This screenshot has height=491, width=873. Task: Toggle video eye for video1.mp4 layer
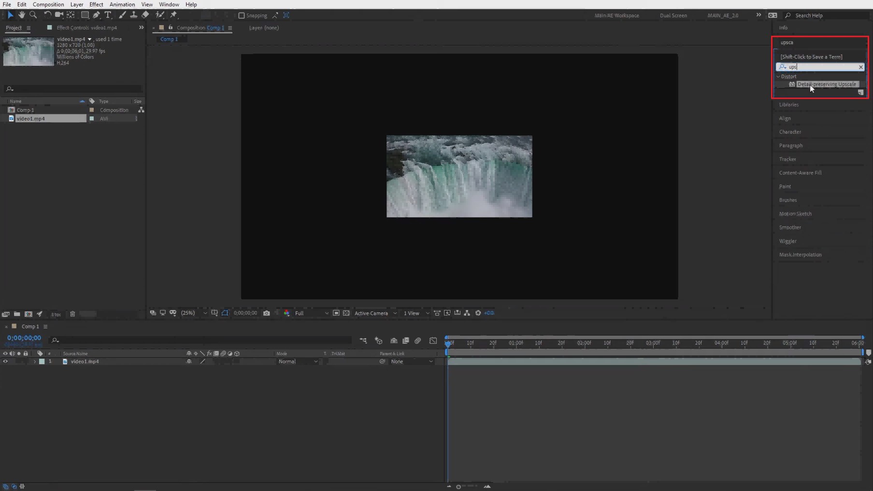coord(5,361)
